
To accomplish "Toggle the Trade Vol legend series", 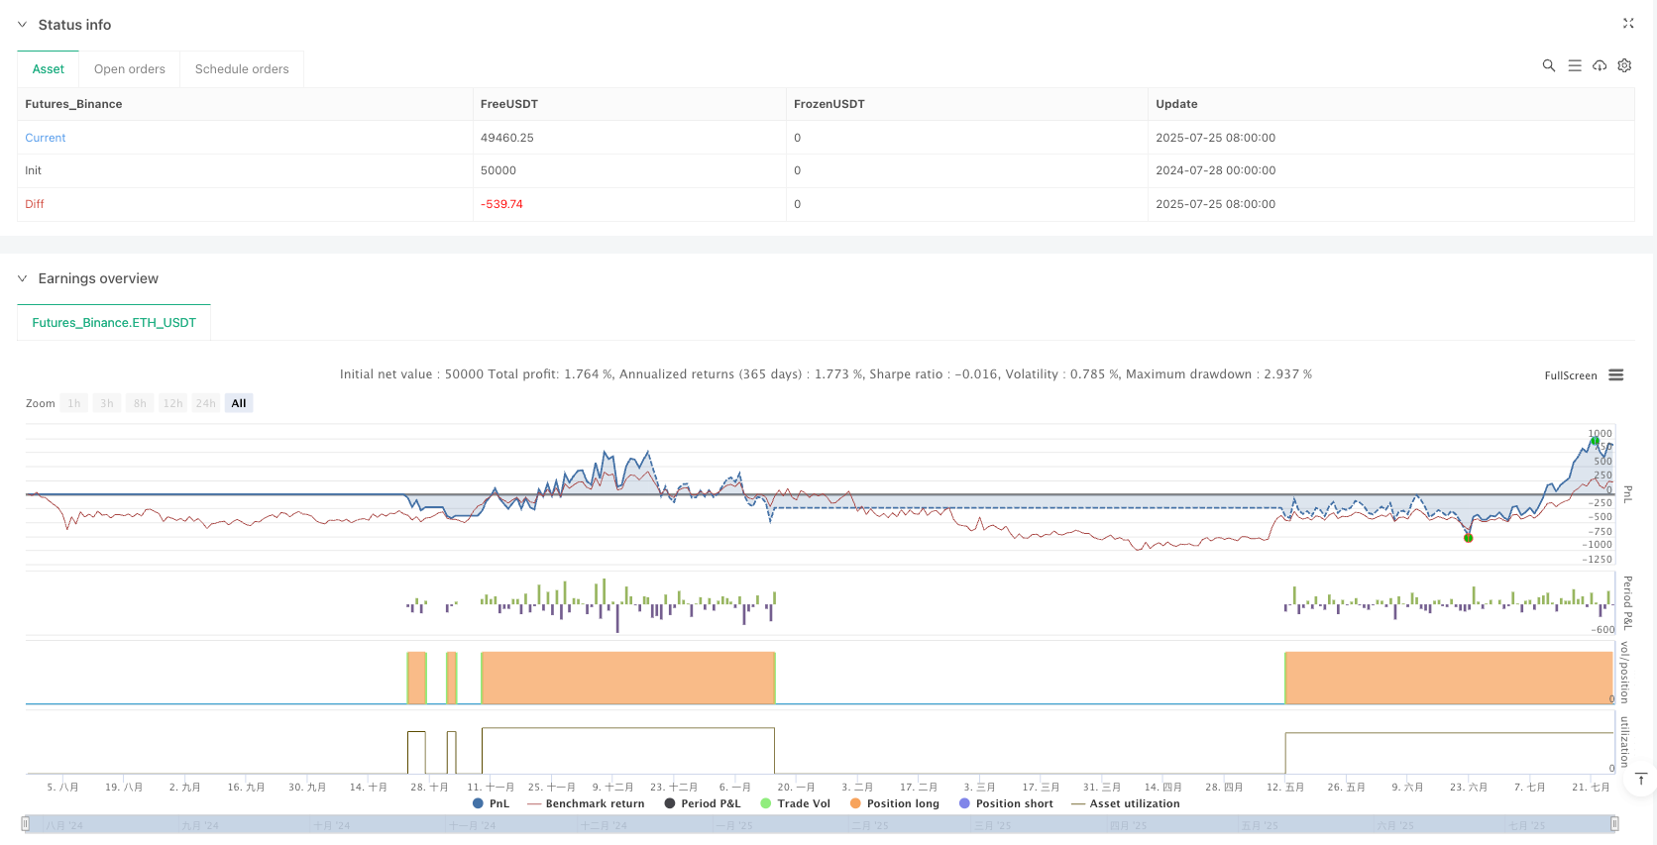I will (x=795, y=803).
